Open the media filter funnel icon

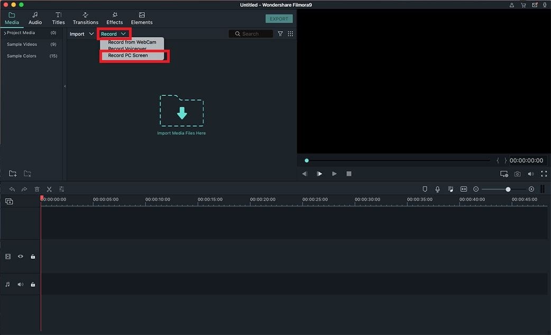(280, 34)
